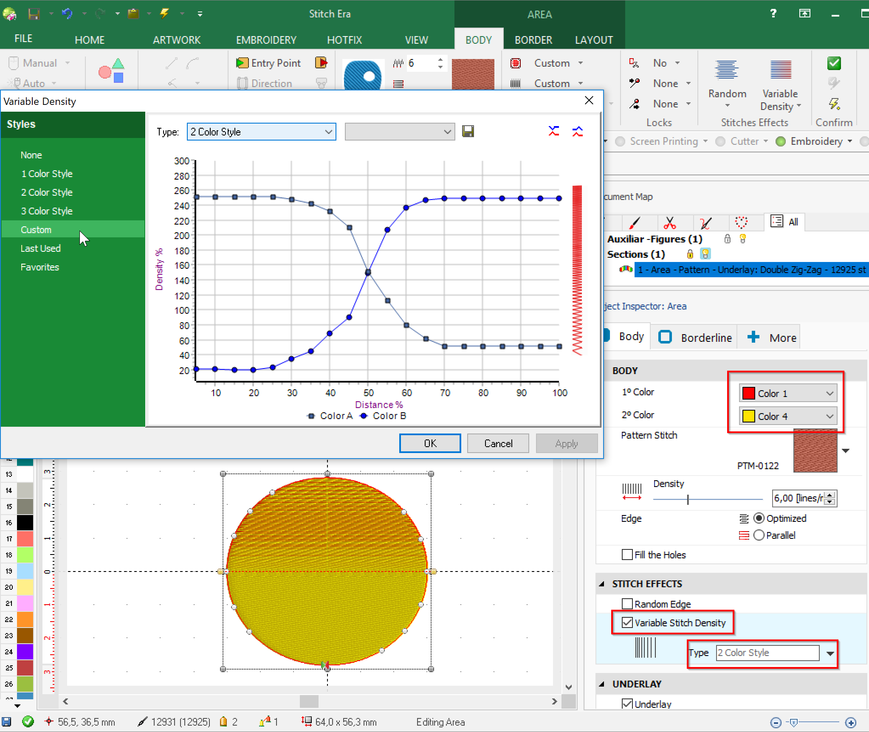The width and height of the screenshot is (869, 732).
Task: Uncheck Variable Stitch Density checkbox
Action: [627, 622]
